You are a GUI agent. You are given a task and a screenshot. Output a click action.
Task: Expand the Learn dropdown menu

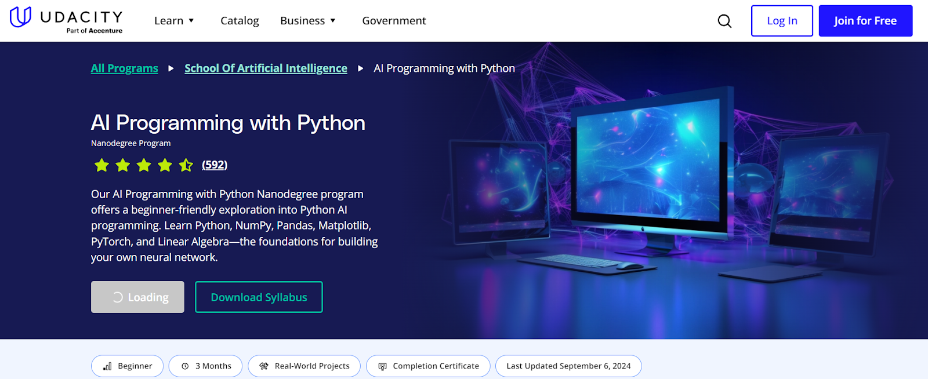pyautogui.click(x=174, y=21)
